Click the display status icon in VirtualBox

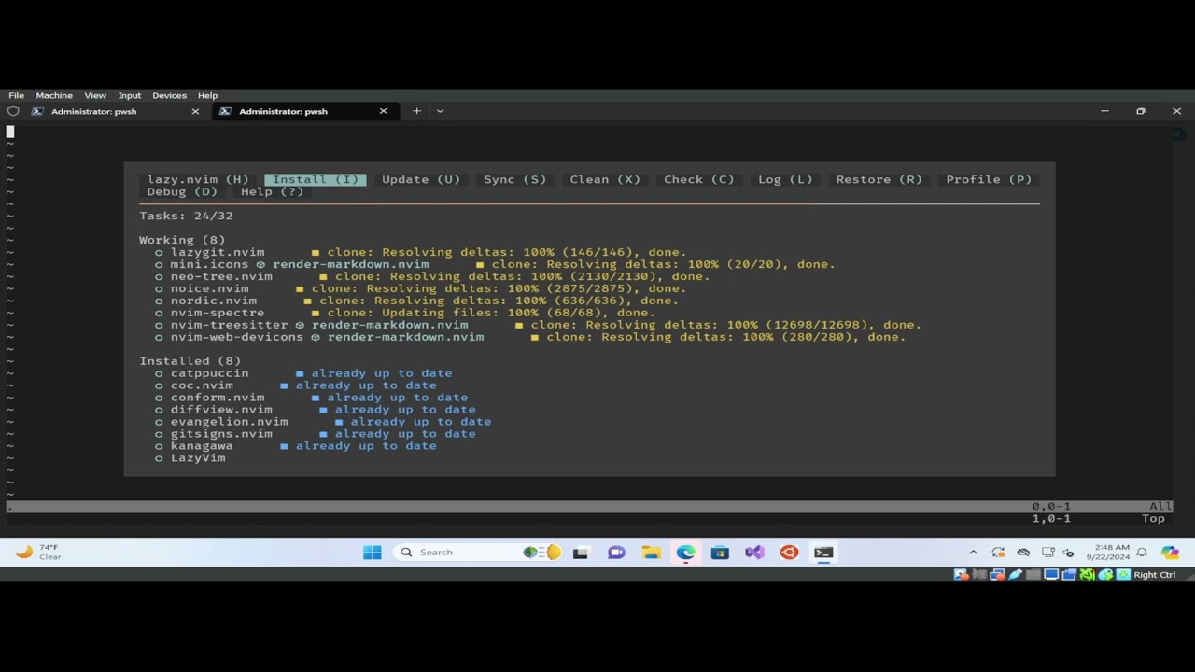(1050, 574)
